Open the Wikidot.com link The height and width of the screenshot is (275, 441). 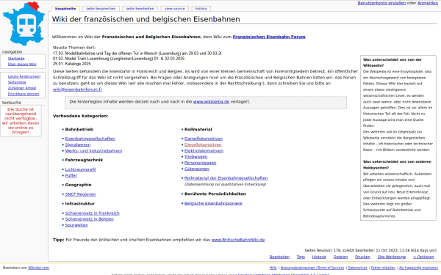(x=38, y=268)
